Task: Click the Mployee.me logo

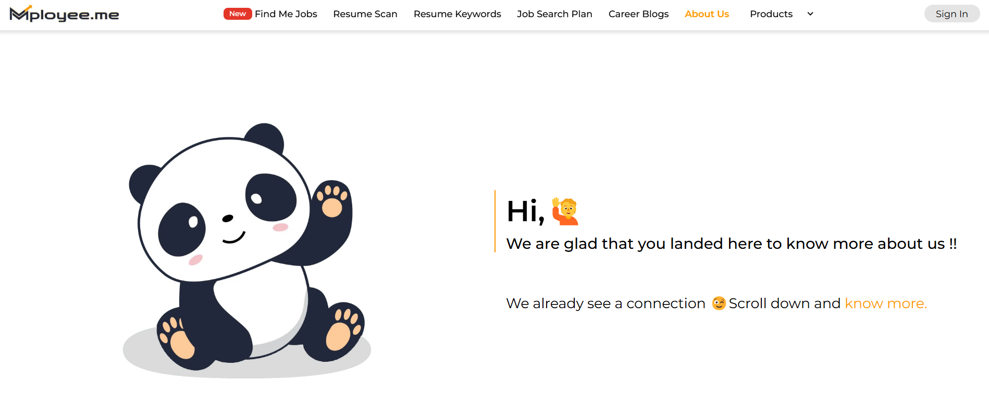Action: click(x=64, y=14)
